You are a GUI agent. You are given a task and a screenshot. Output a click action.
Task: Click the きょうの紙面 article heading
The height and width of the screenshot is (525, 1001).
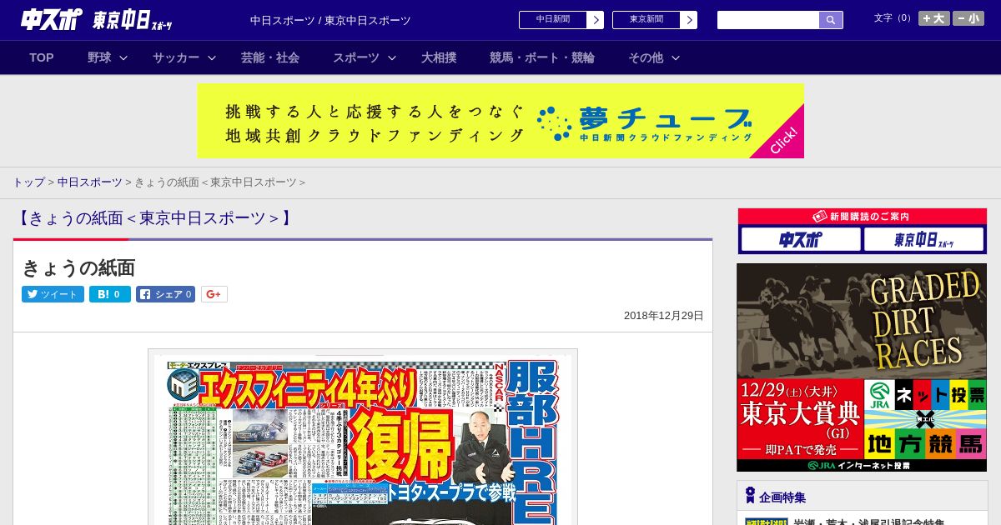(x=78, y=267)
